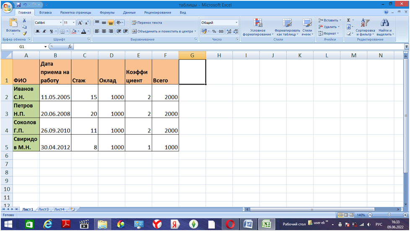Viewport: 410px width, 231px height.
Task: Toggle top vertical alignment
Action: click(97, 23)
